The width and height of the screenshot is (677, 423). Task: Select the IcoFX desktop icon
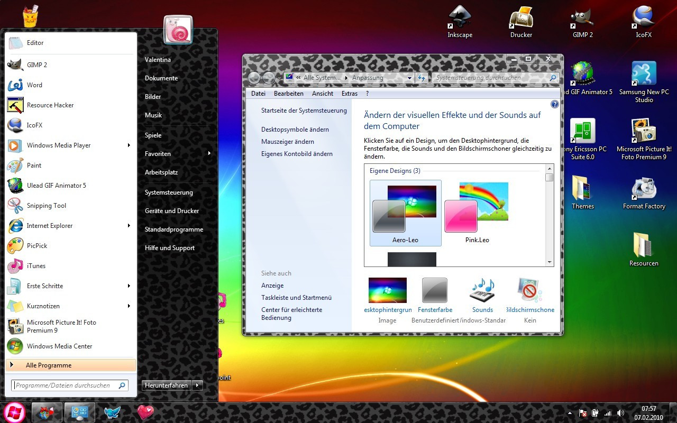pyautogui.click(x=644, y=22)
